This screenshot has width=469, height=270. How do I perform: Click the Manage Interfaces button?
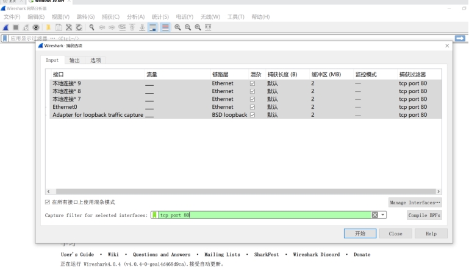click(x=415, y=202)
